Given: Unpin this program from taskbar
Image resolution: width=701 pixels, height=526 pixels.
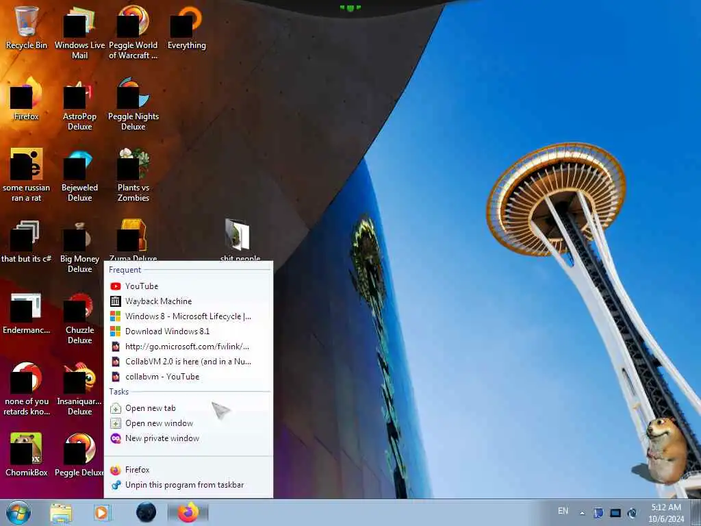Looking at the screenshot, I should coord(188,485).
